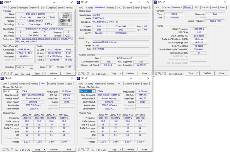Click the processor Name field Intel Core i9 10850K

tap(35, 14)
